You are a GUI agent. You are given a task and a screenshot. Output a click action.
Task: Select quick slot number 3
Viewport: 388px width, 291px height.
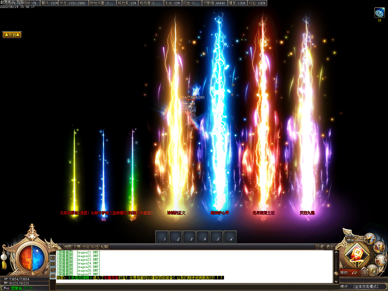[x=189, y=237]
